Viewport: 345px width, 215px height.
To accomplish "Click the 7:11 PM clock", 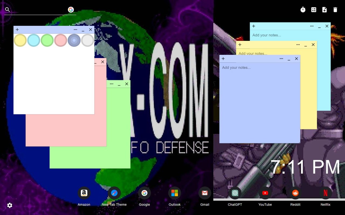I will click(305, 167).
